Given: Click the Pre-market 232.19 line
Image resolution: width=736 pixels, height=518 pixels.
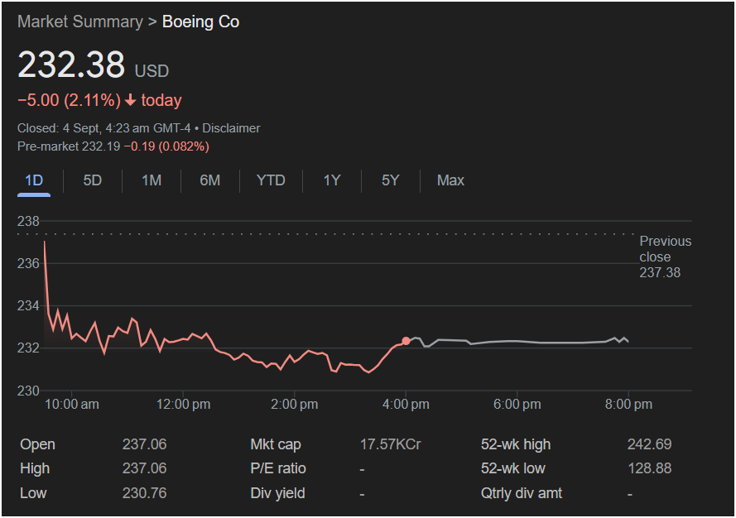Looking at the screenshot, I should pyautogui.click(x=113, y=146).
